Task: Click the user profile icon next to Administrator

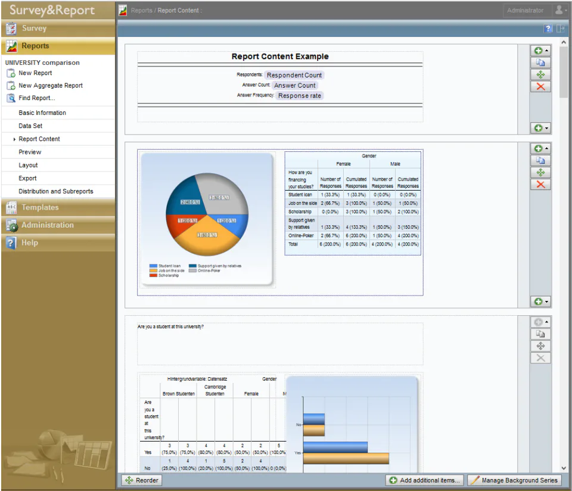Action: (x=560, y=10)
